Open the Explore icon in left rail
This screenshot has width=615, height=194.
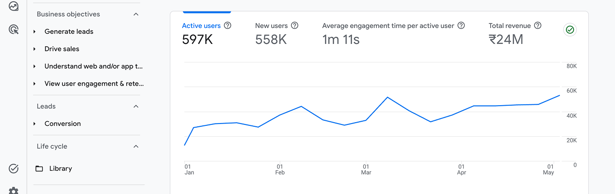[14, 6]
